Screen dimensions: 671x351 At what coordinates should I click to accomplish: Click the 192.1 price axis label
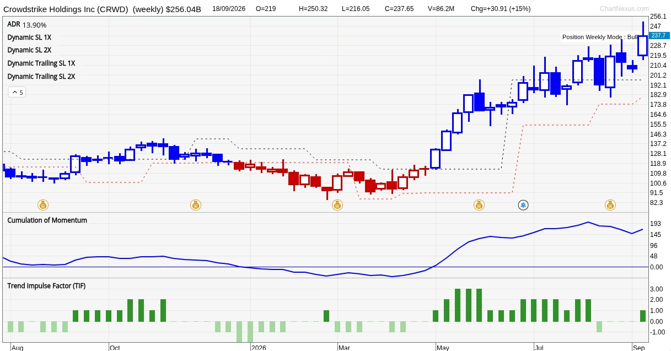tap(658, 85)
